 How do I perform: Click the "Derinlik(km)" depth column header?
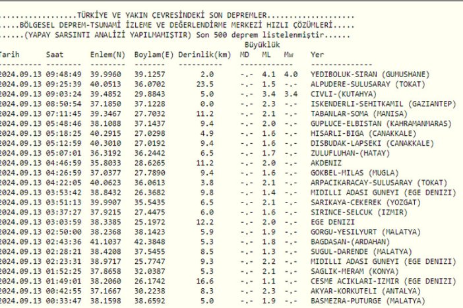(204, 55)
